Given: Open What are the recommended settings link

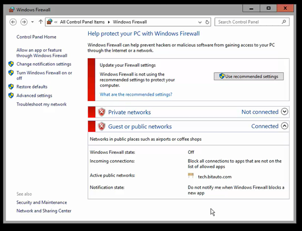Looking at the screenshot, I should [136, 95].
